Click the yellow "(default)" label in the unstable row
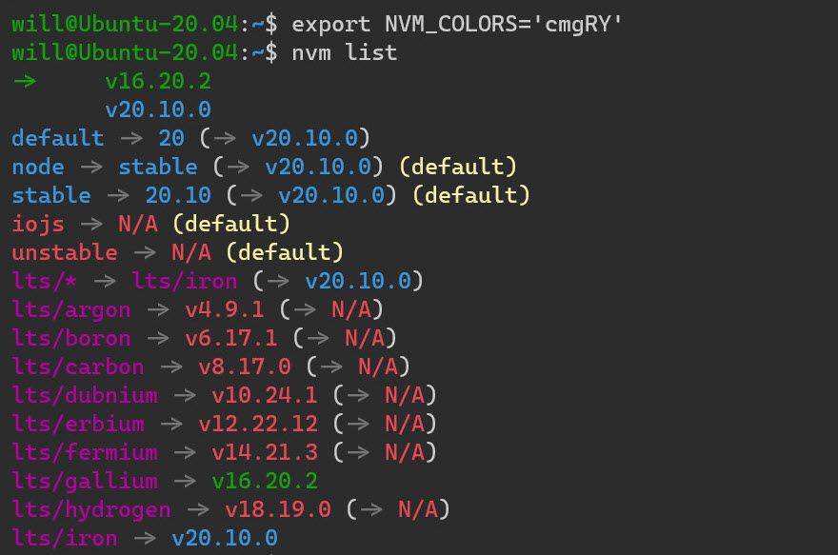838x555 pixels. [285, 252]
